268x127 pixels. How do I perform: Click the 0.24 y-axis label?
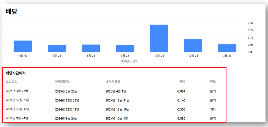pos(250,30)
